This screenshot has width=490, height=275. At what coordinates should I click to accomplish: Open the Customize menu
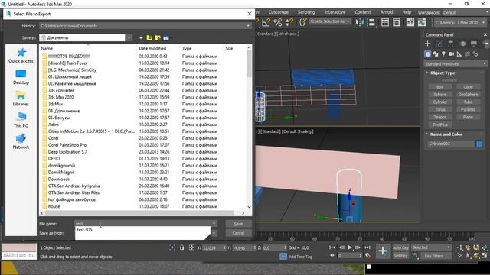pos(279,12)
